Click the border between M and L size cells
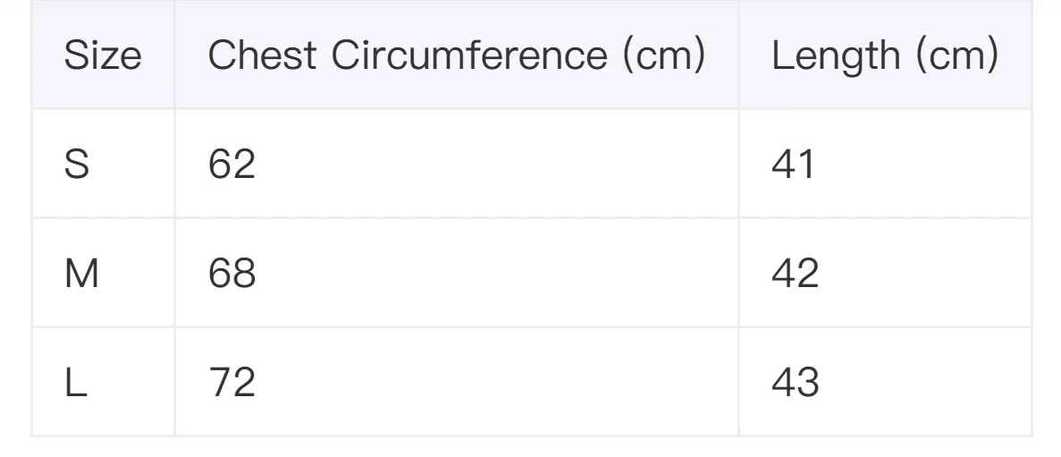Viewport: 1061px width, 457px height. click(103, 326)
